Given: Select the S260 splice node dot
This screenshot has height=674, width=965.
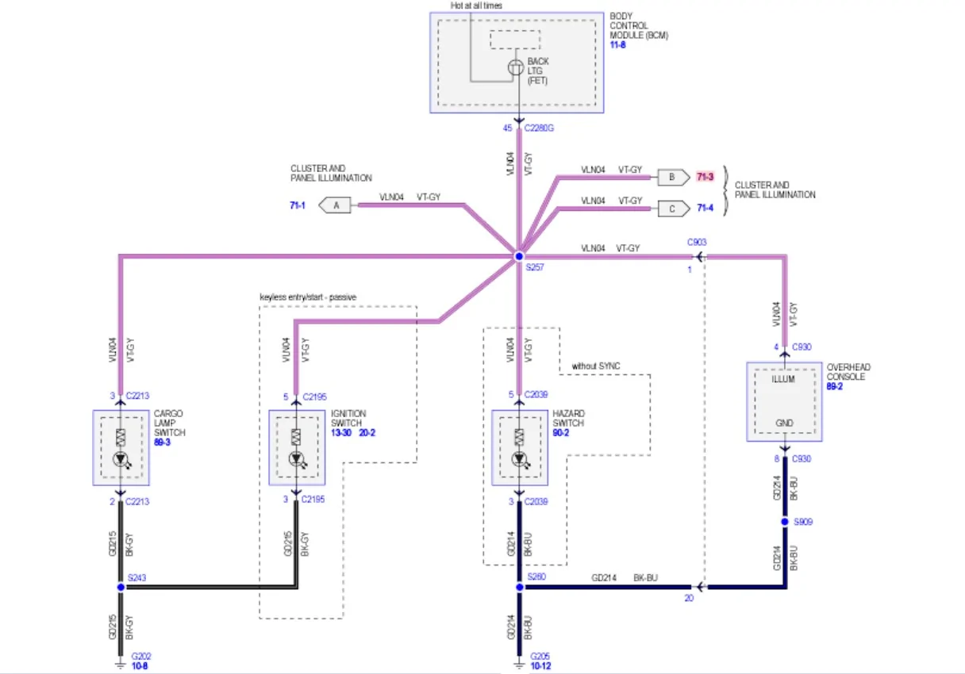Looking at the screenshot, I should tap(518, 588).
